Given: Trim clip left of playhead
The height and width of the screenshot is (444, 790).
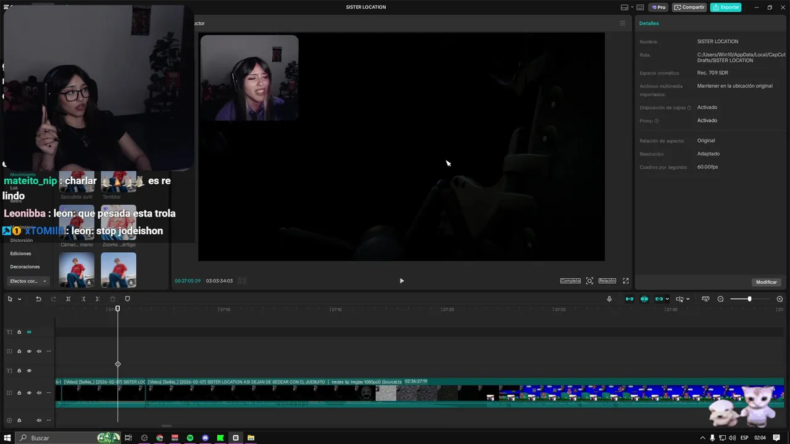Looking at the screenshot, I should [x=83, y=299].
